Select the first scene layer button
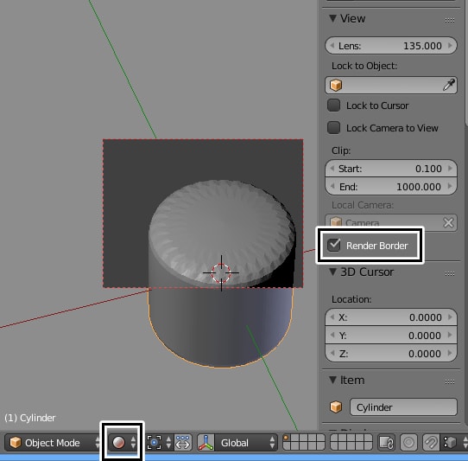This screenshot has height=461, width=468. click(x=286, y=439)
